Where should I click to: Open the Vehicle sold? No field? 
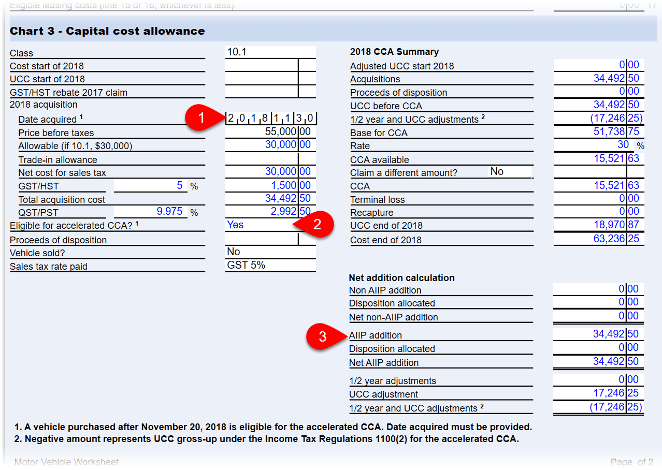pyautogui.click(x=270, y=252)
